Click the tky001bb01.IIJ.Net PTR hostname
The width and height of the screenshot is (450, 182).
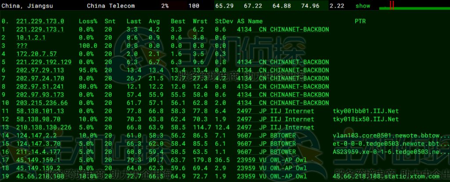point(366,111)
